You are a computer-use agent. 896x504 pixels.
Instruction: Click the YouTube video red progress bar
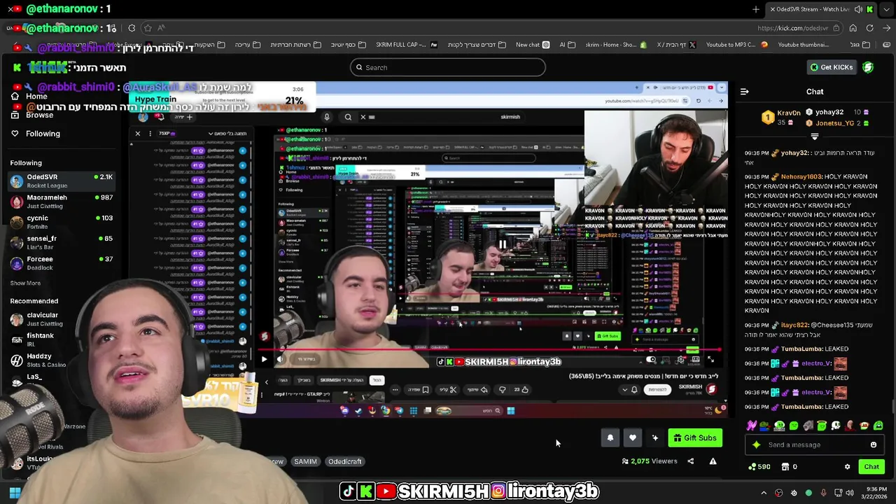click(490, 349)
